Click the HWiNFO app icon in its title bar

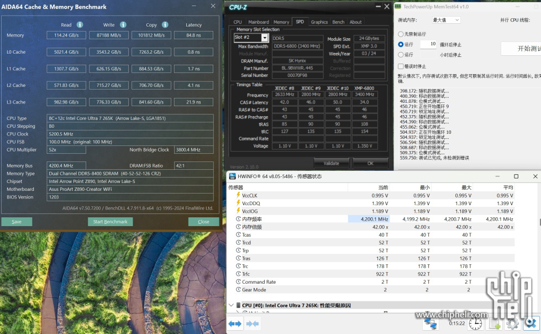(233, 176)
